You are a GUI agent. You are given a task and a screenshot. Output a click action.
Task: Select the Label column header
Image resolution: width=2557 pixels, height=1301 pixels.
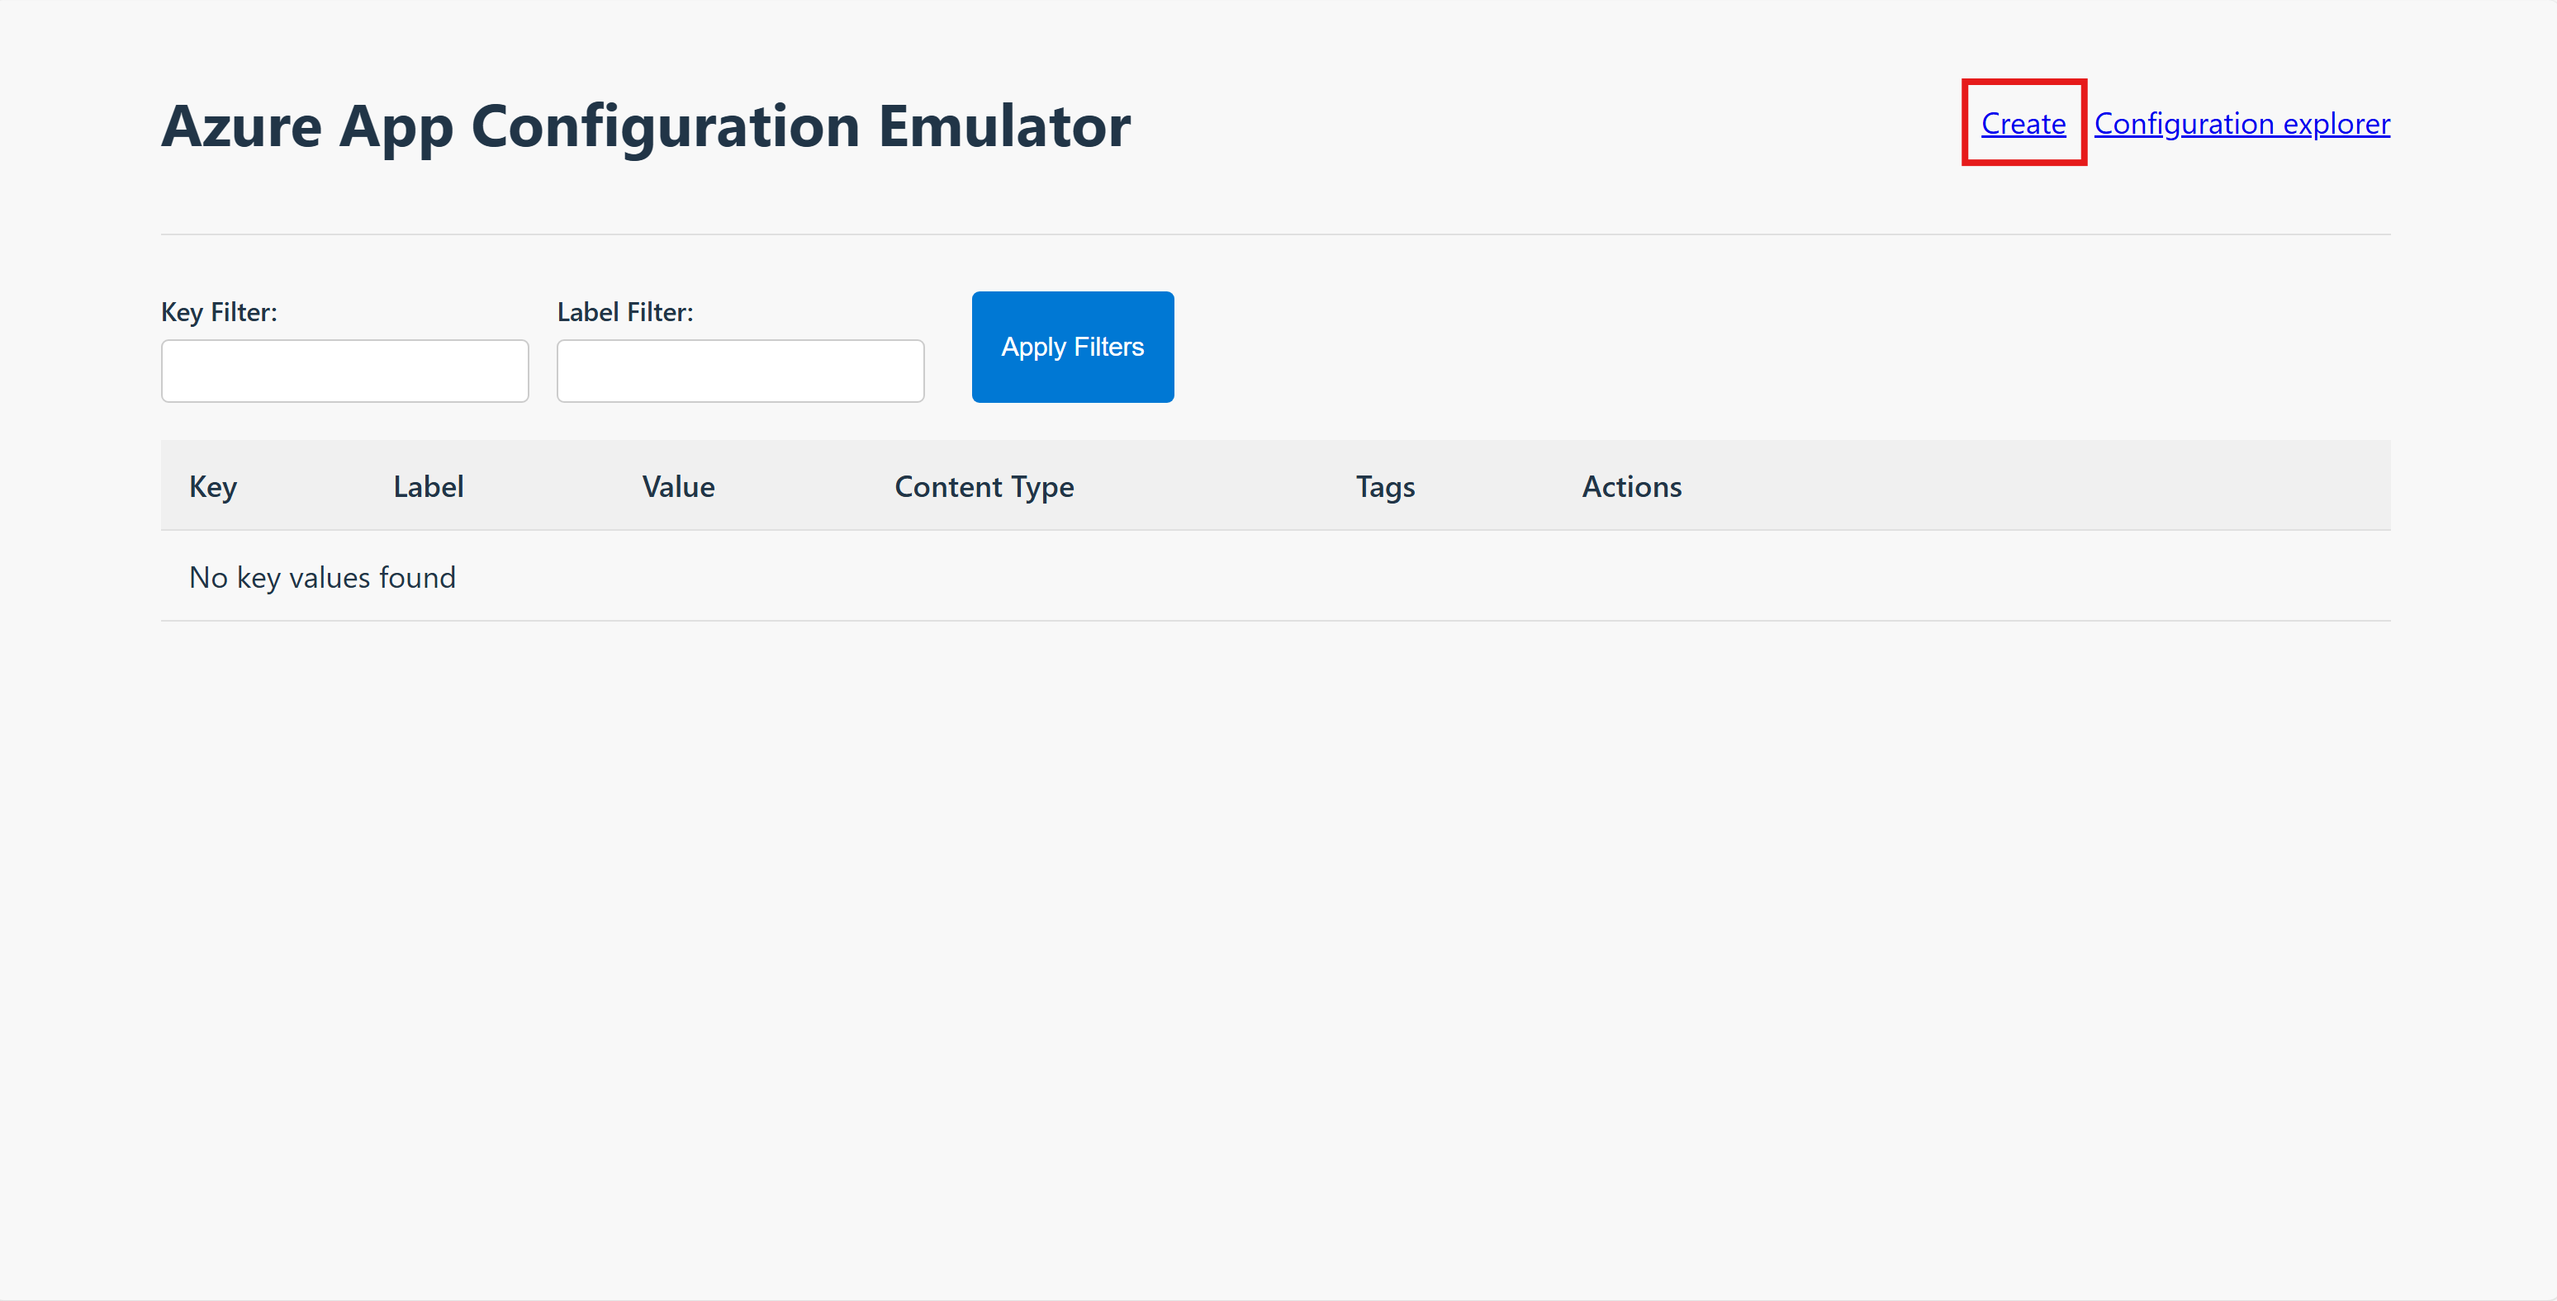(428, 486)
